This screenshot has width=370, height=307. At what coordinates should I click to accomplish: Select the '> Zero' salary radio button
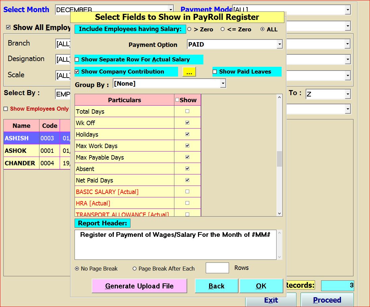pos(189,29)
